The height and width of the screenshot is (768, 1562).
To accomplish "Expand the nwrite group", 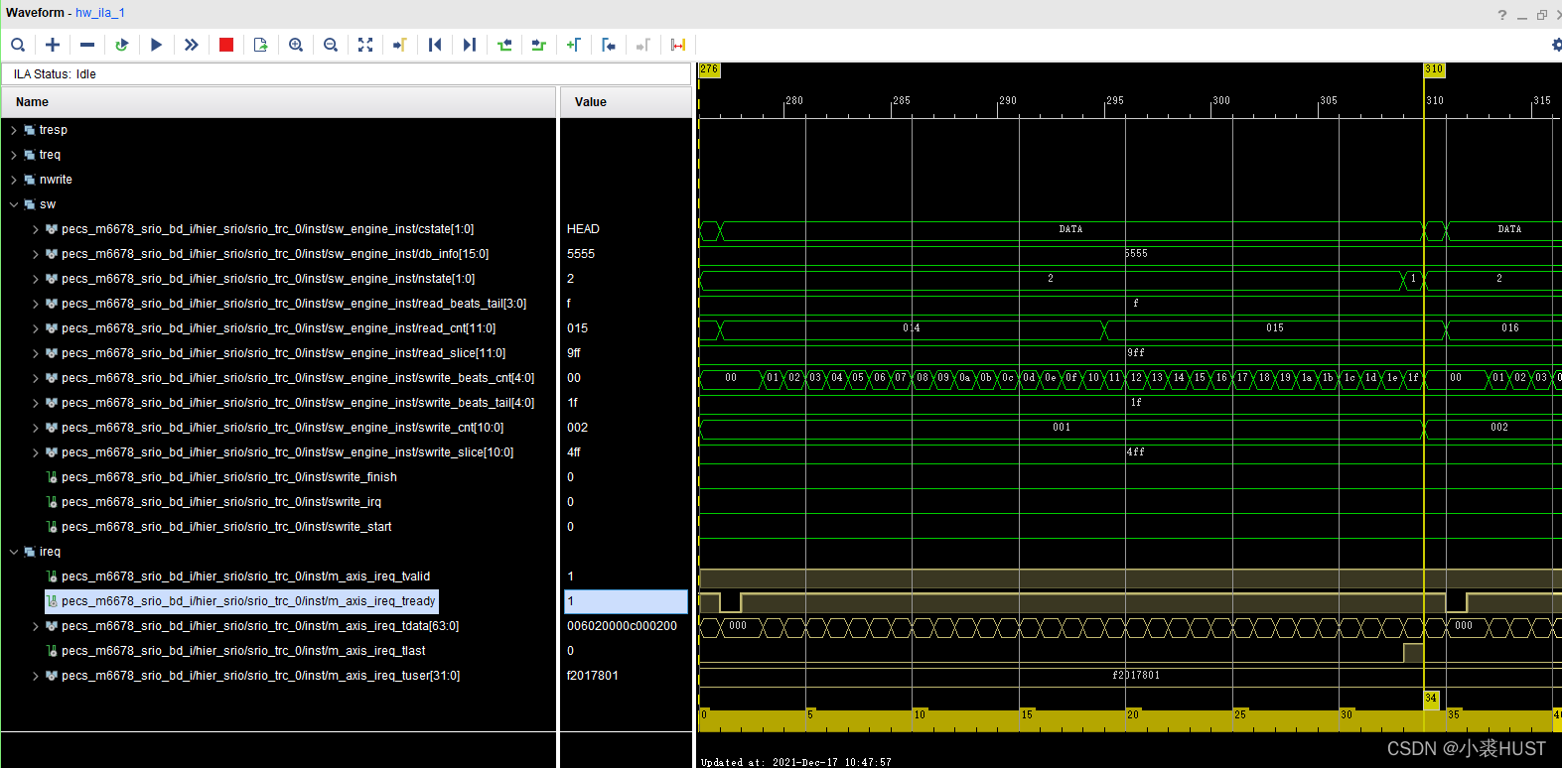I will point(14,180).
